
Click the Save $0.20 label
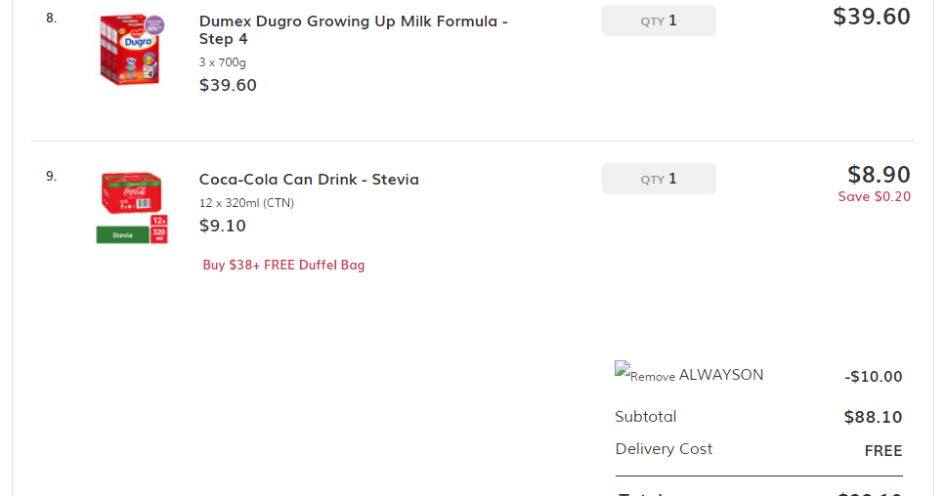[x=874, y=196]
